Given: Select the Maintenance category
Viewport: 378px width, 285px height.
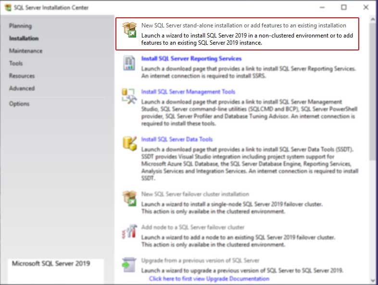Looking at the screenshot, I should click(25, 51).
